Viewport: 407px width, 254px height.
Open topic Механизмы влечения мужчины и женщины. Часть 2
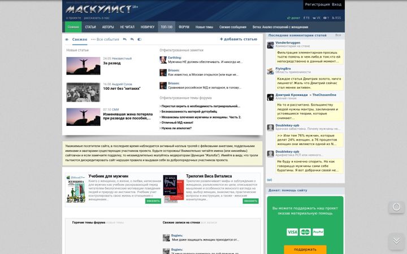coord(200,117)
